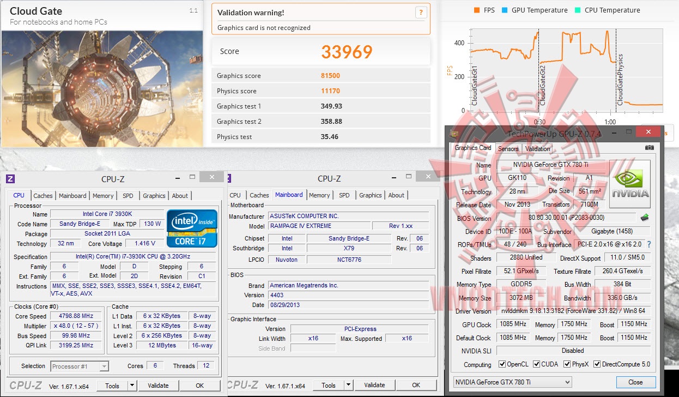The width and height of the screenshot is (679, 397).
Task: Select SPD tab in Mainboard CPU-Z window
Action: tap(344, 195)
